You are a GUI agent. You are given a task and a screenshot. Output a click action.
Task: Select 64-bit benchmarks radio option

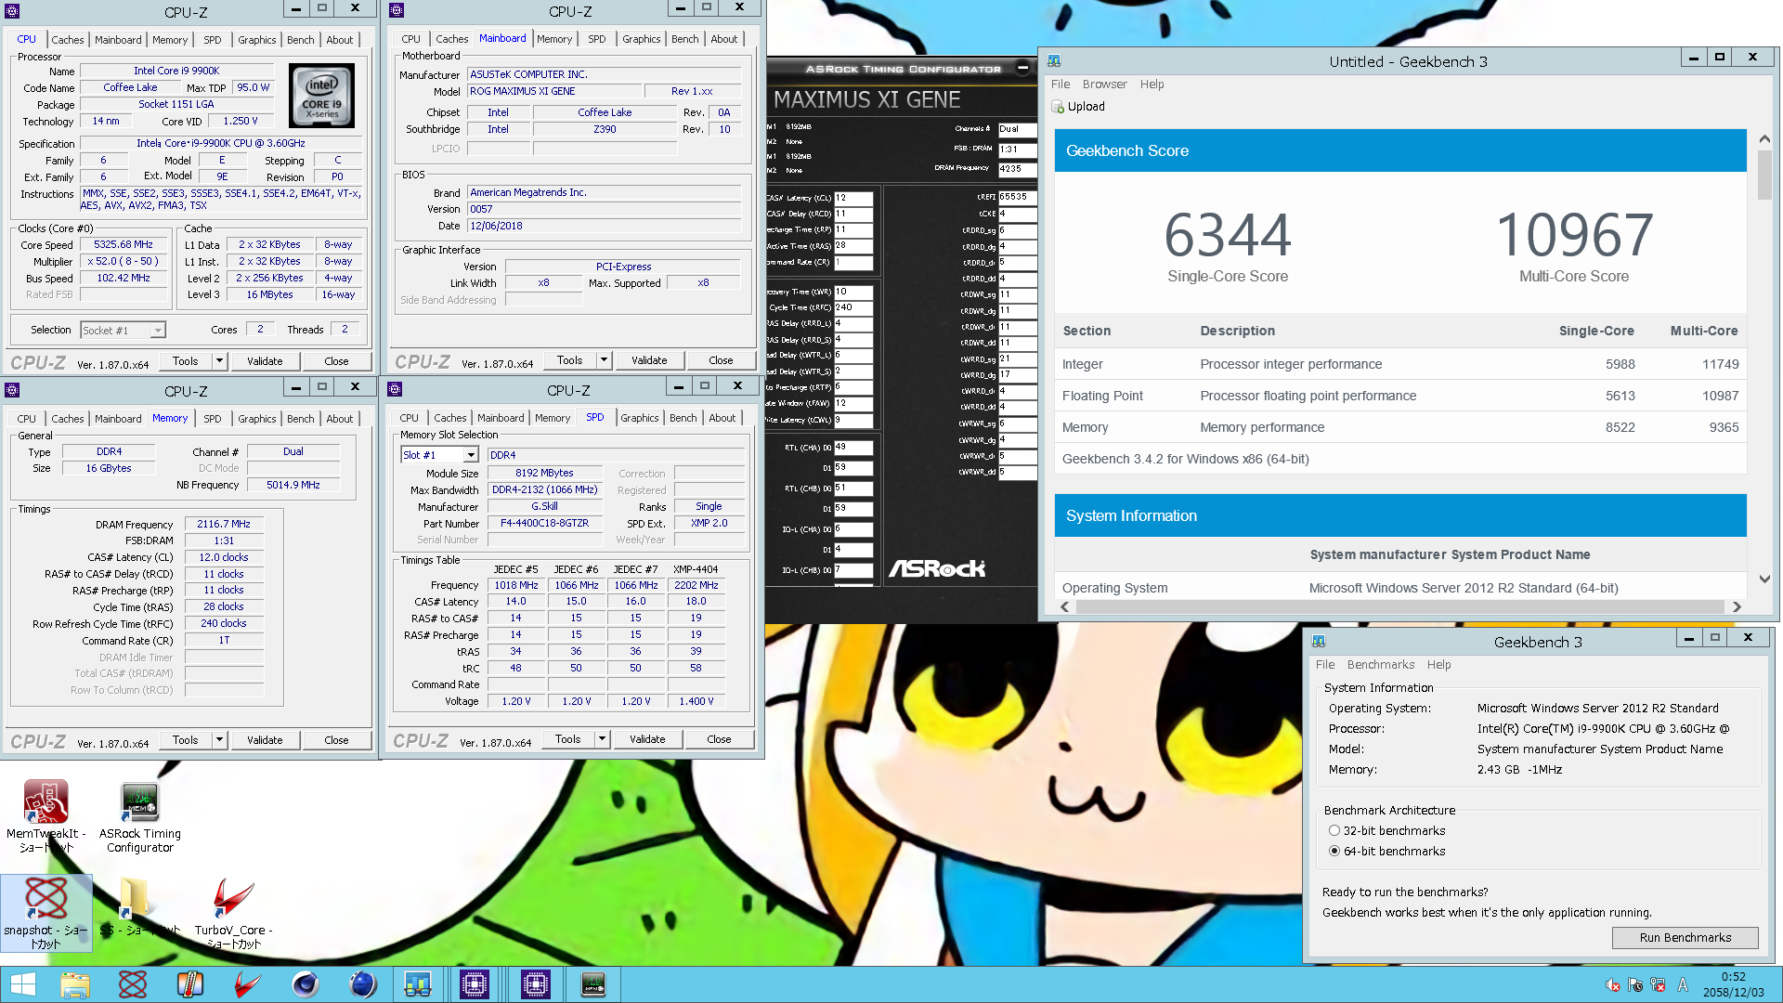pyautogui.click(x=1334, y=851)
